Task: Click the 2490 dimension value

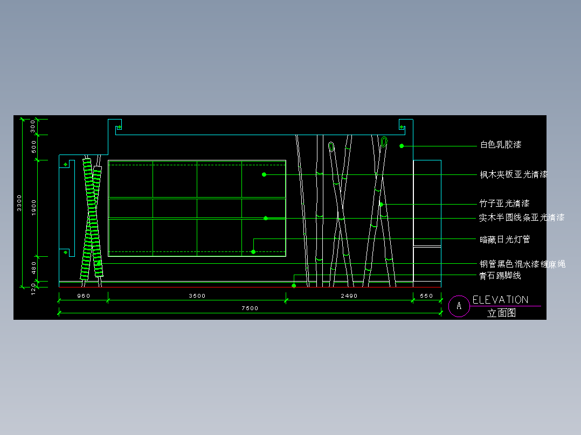Action: (x=349, y=296)
